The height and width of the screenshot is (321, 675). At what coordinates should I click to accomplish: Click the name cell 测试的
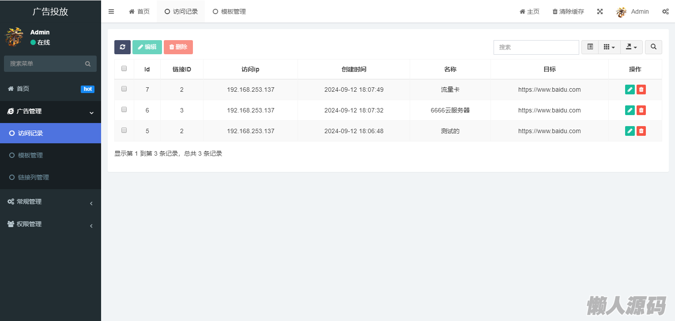click(450, 131)
